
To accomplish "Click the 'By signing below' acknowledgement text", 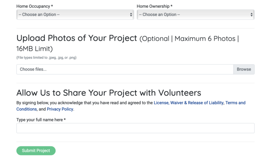I will point(84,103).
